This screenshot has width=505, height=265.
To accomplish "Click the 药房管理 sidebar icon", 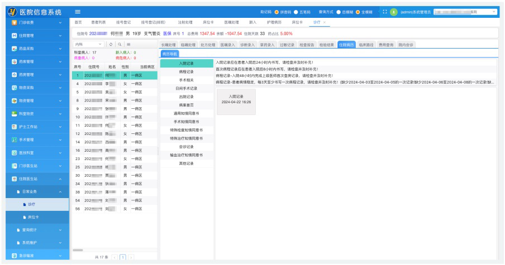I will [14, 75].
